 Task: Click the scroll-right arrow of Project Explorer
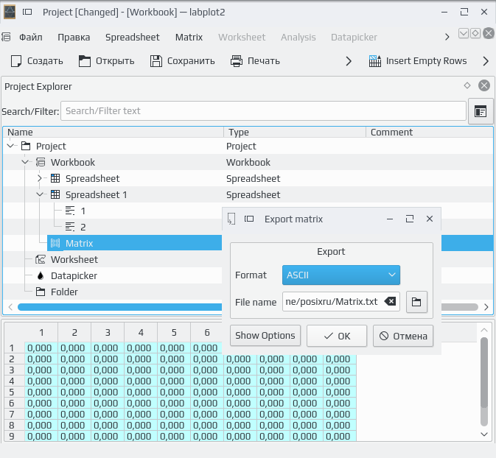[x=486, y=307]
